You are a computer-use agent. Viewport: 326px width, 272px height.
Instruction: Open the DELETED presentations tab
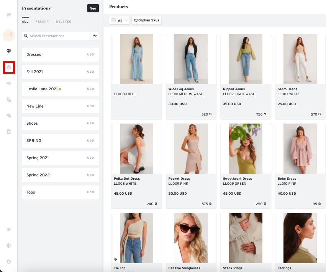[x=64, y=21]
